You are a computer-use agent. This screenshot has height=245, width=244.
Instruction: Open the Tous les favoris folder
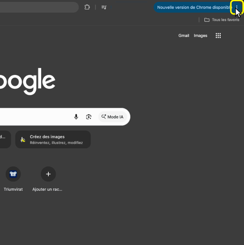[222, 20]
